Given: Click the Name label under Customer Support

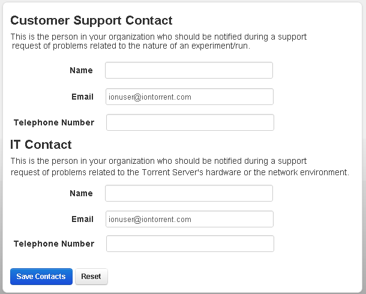Looking at the screenshot, I should (x=81, y=70).
